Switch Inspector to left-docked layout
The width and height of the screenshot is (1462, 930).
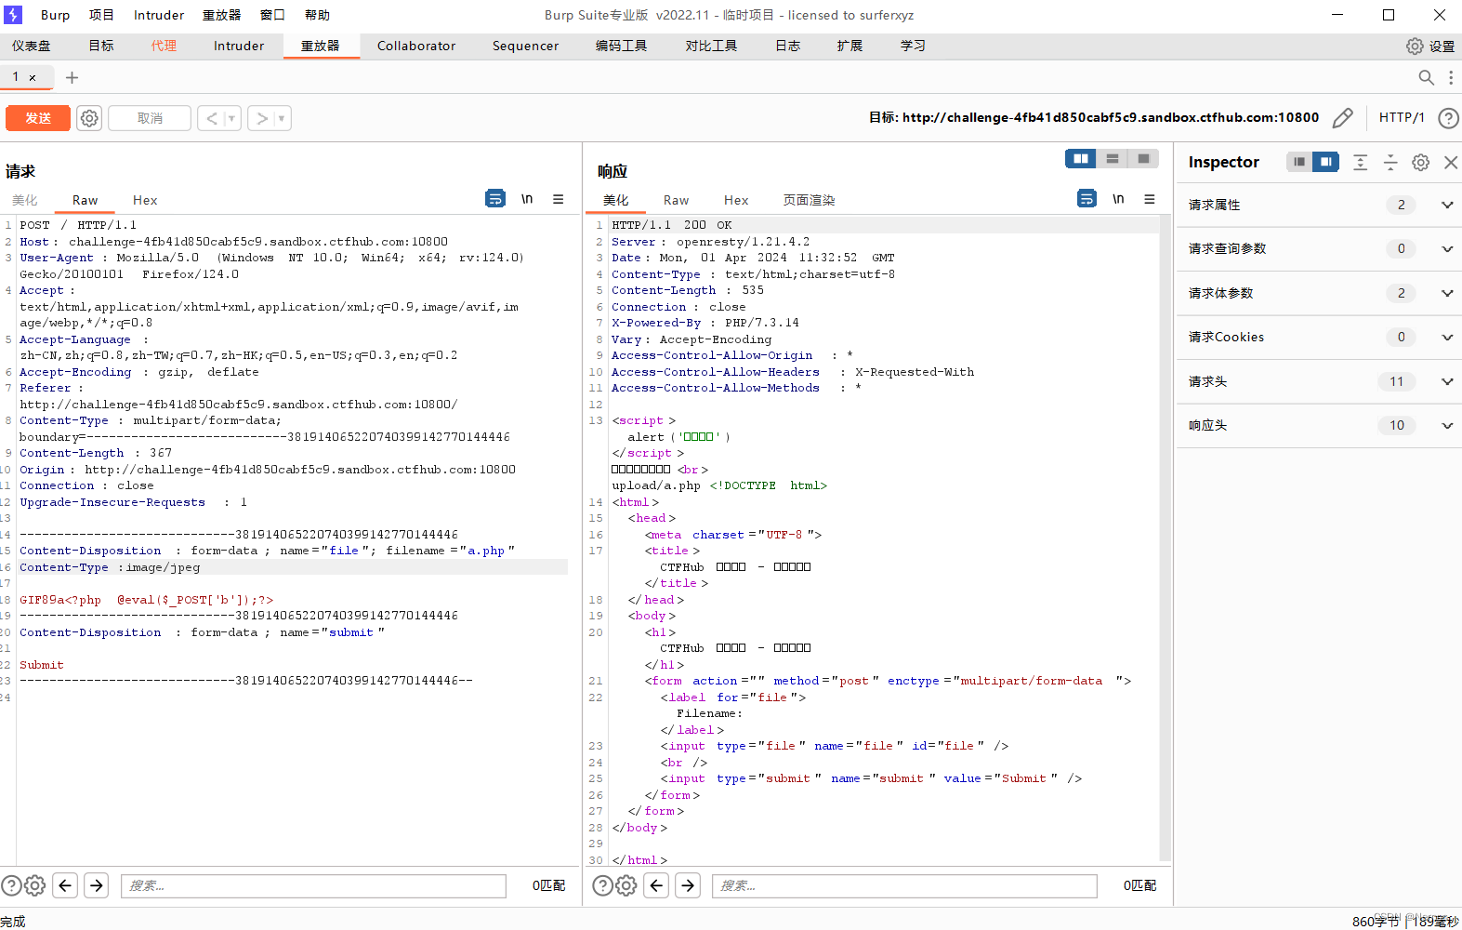1299,162
